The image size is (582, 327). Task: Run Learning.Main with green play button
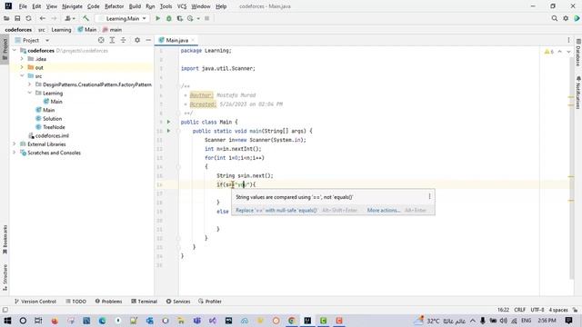pos(157,18)
